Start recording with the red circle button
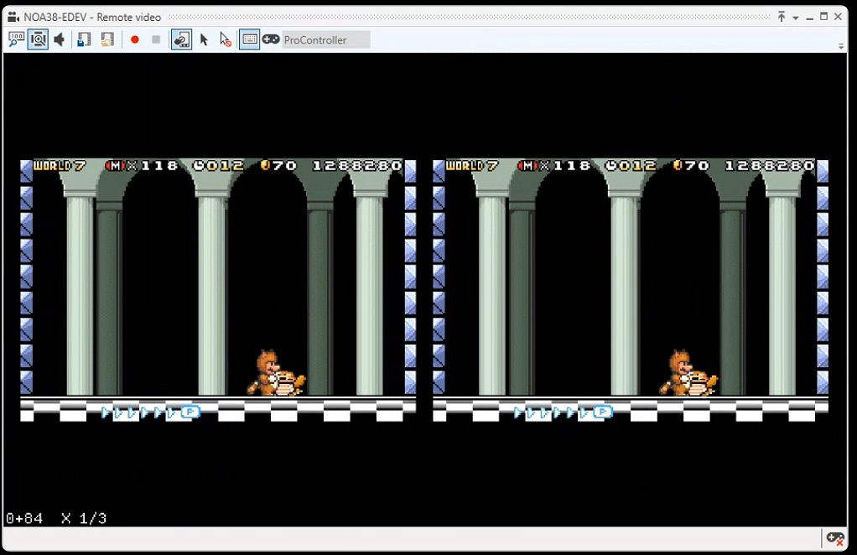 (x=134, y=39)
